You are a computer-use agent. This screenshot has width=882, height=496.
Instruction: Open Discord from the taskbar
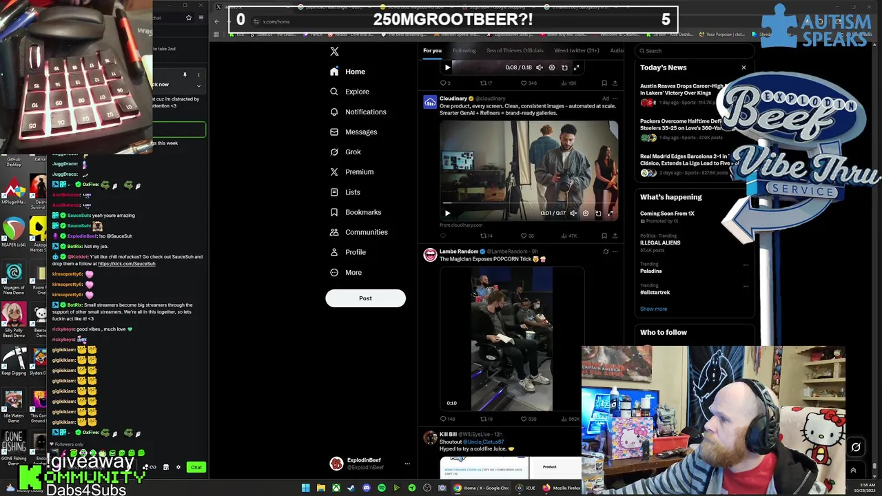pyautogui.click(x=366, y=488)
